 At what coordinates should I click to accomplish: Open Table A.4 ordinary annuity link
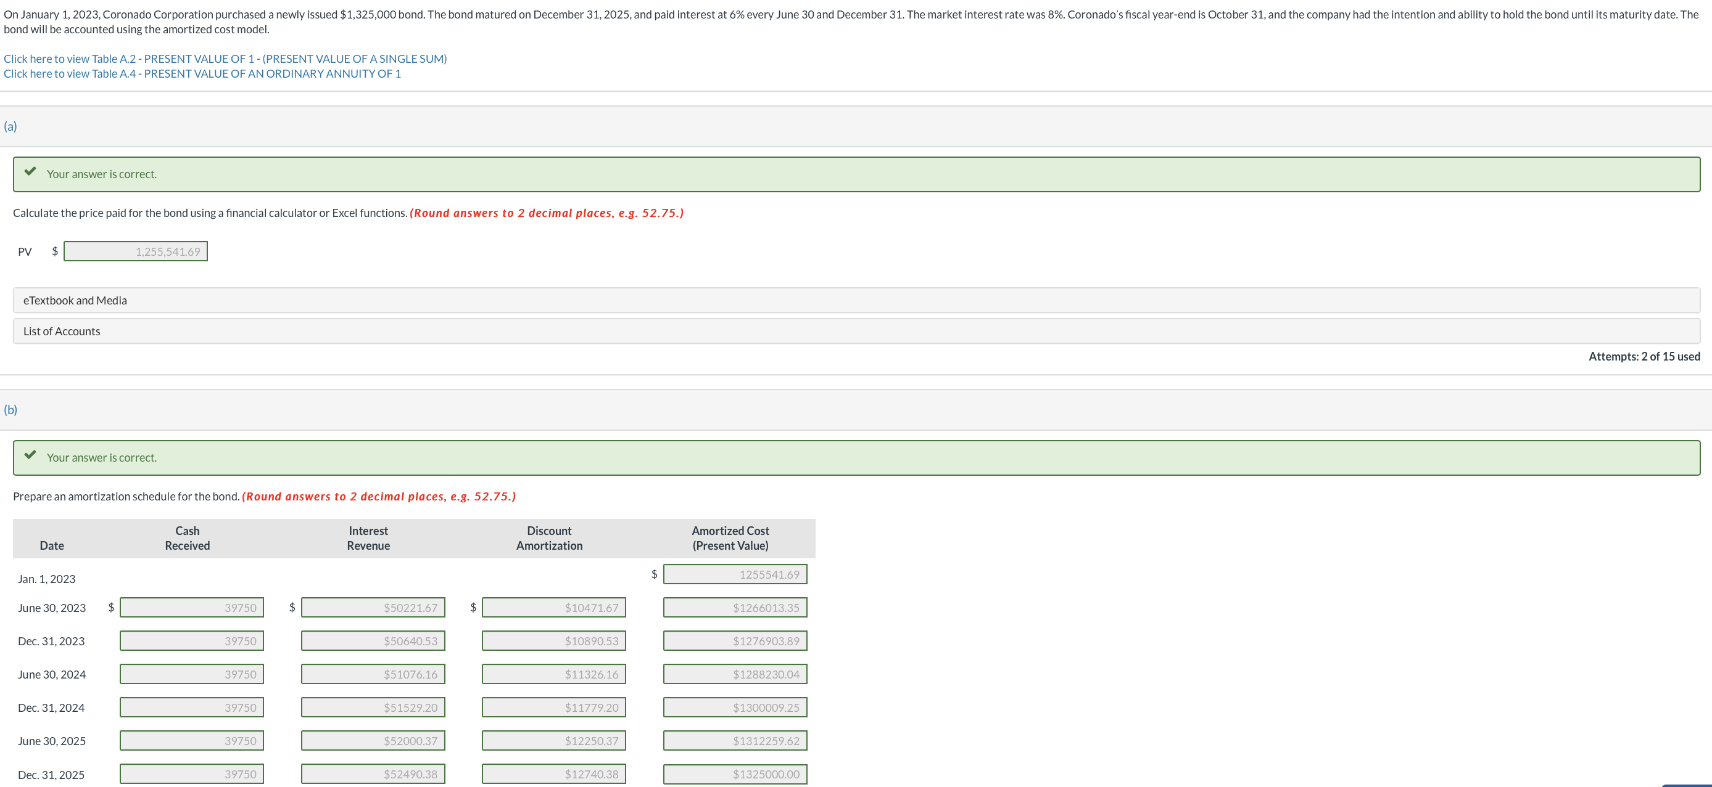202,74
